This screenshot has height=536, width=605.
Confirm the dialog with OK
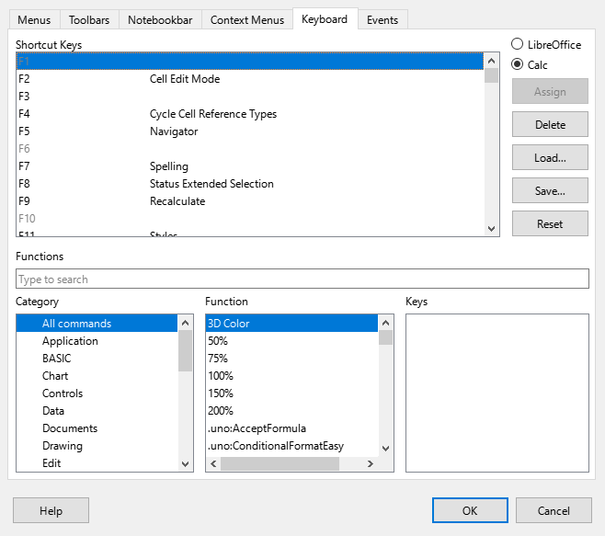(470, 510)
